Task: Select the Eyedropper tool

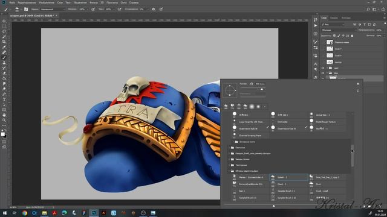Action: 4,47
